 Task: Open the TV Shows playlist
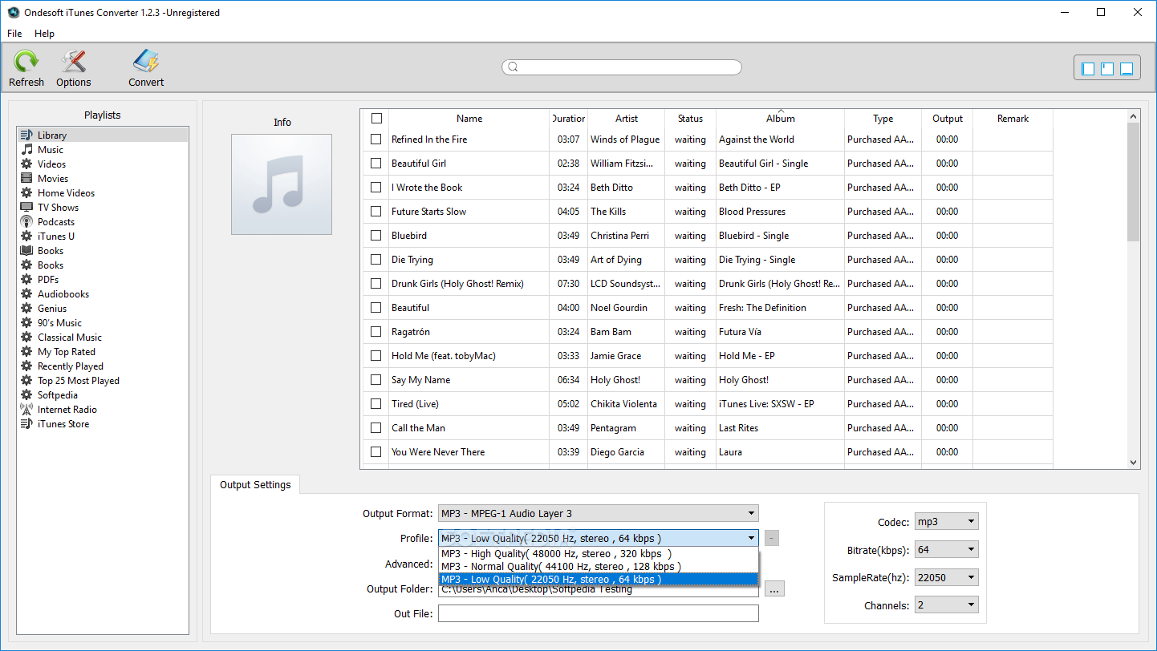pyautogui.click(x=103, y=208)
